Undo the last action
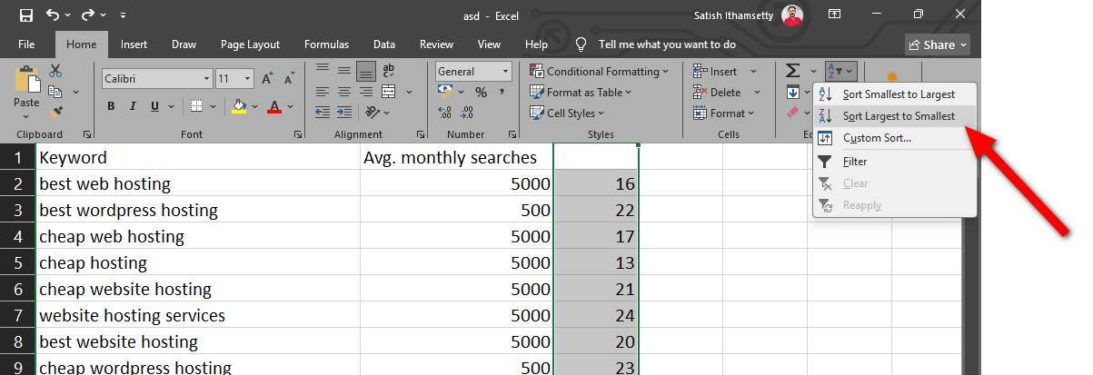The image size is (1093, 375). tap(54, 15)
